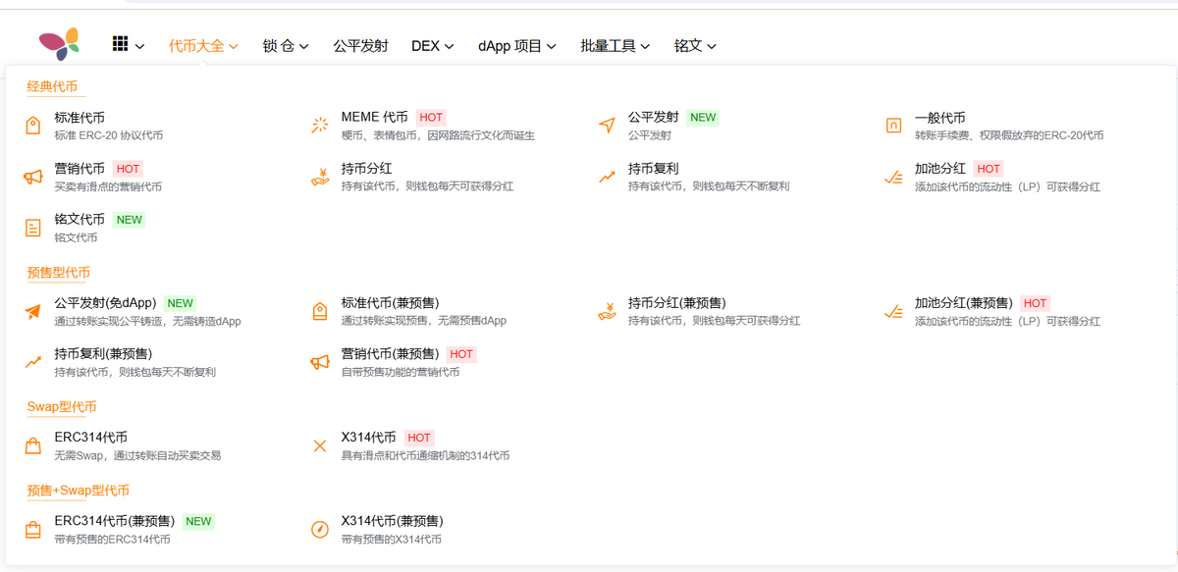Click the 持币分红 hand-coin icon
Screen dimensions: 1178x572
click(x=320, y=177)
